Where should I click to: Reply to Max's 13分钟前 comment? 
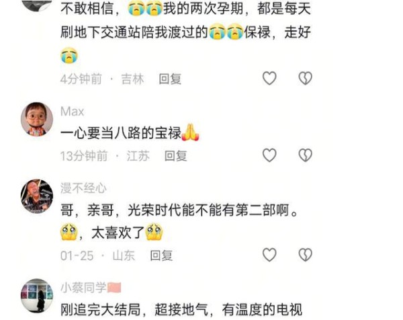coord(176,156)
